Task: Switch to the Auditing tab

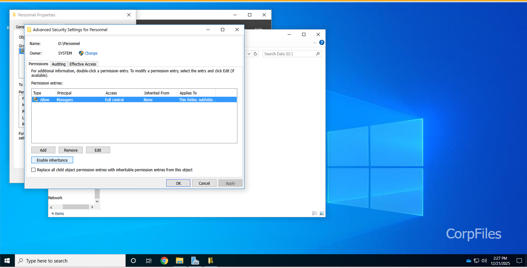Action: (x=59, y=64)
